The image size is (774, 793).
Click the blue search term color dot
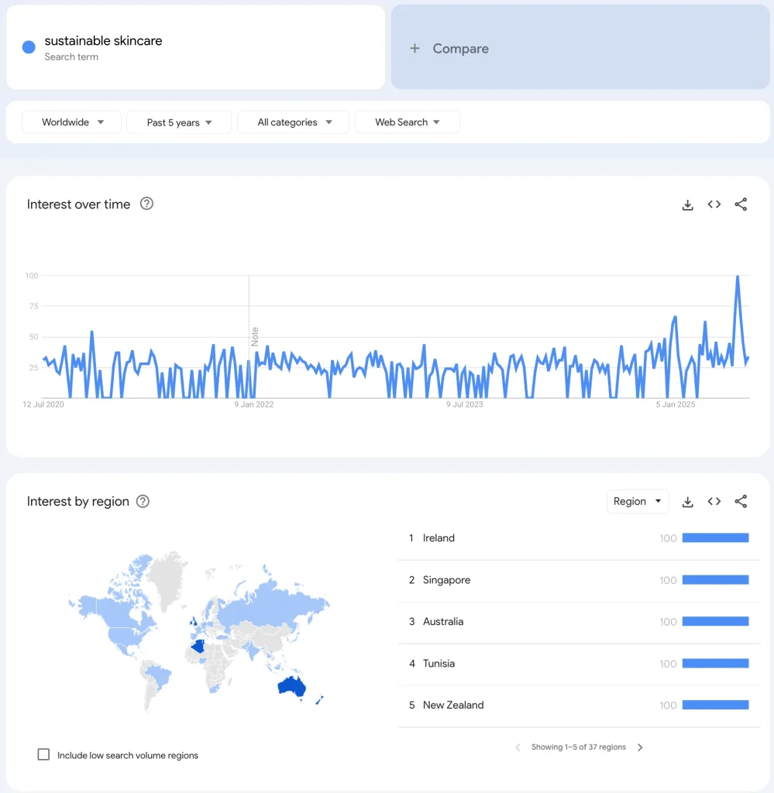(29, 47)
